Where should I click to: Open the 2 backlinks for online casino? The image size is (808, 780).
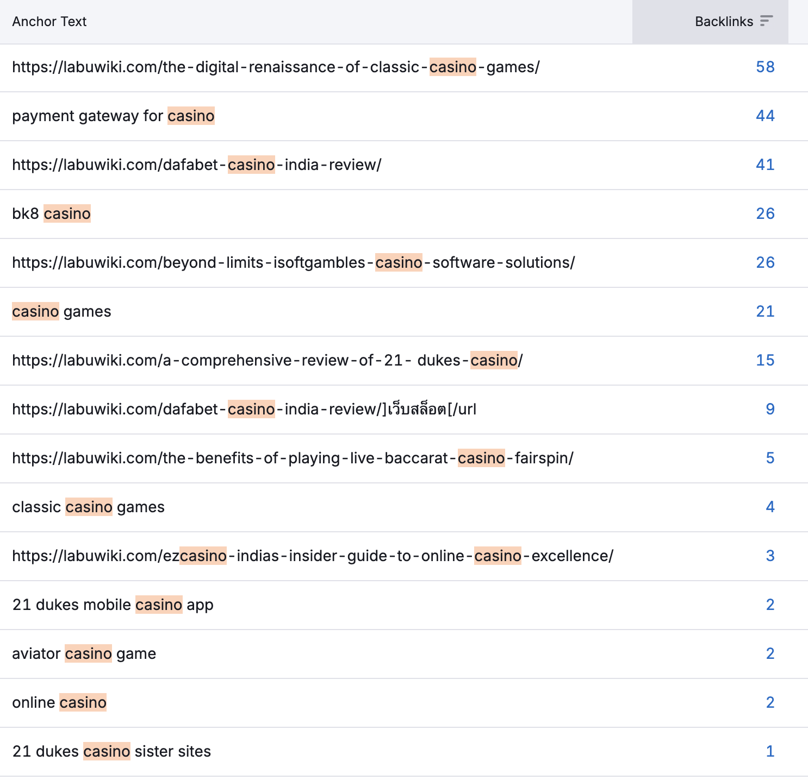(769, 702)
